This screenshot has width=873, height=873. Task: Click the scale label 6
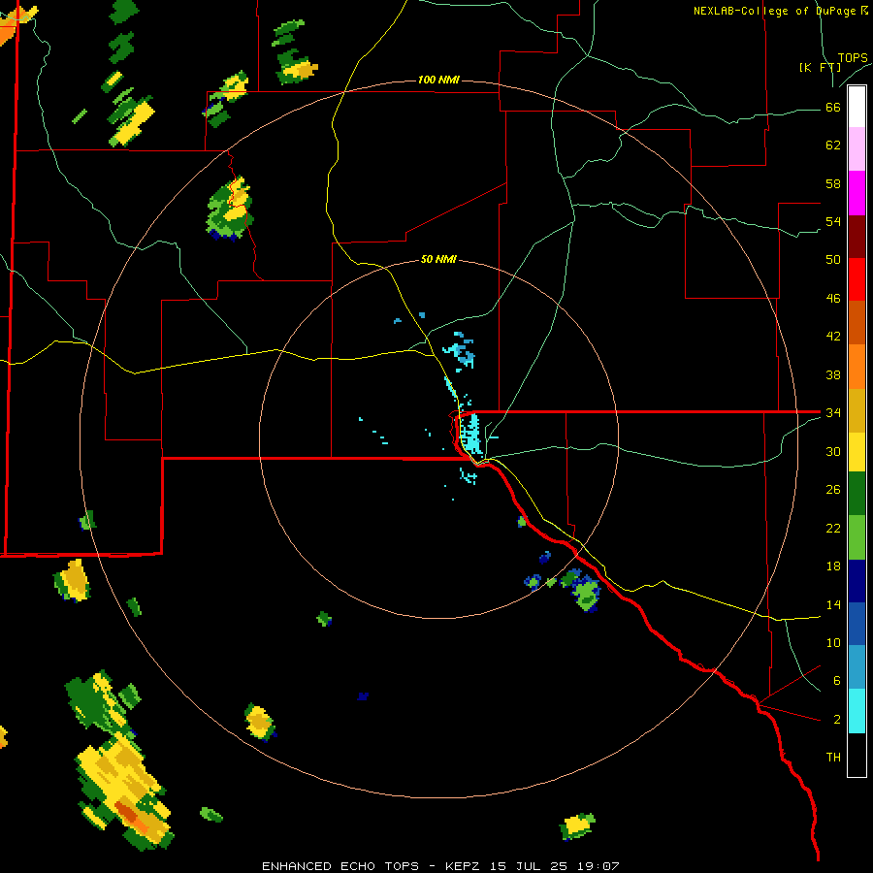[836, 680]
